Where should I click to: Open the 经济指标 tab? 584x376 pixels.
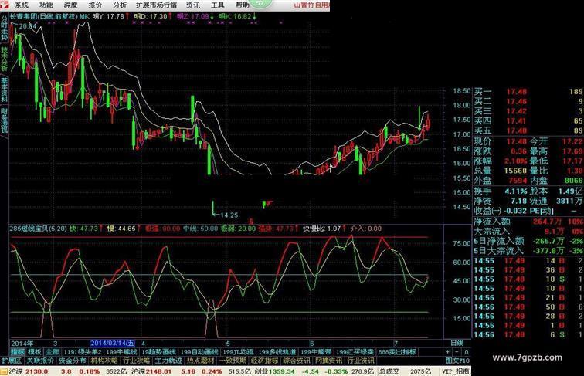pyautogui.click(x=264, y=361)
